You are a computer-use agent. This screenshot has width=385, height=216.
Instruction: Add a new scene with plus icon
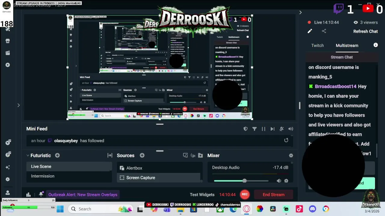click(57, 155)
